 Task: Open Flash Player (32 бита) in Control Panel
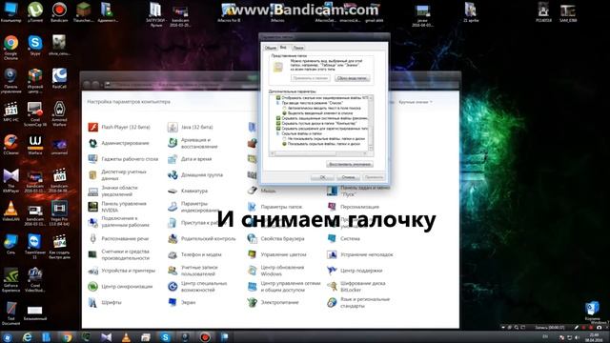click(119, 127)
